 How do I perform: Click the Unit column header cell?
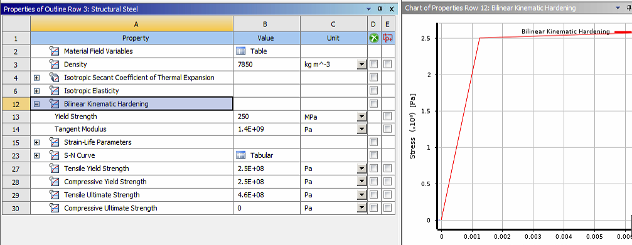pyautogui.click(x=333, y=38)
